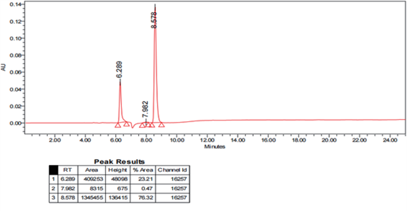407x212 pixels.
Task: Click the 6.289 peak label on chromatogram
Action: 119,69
